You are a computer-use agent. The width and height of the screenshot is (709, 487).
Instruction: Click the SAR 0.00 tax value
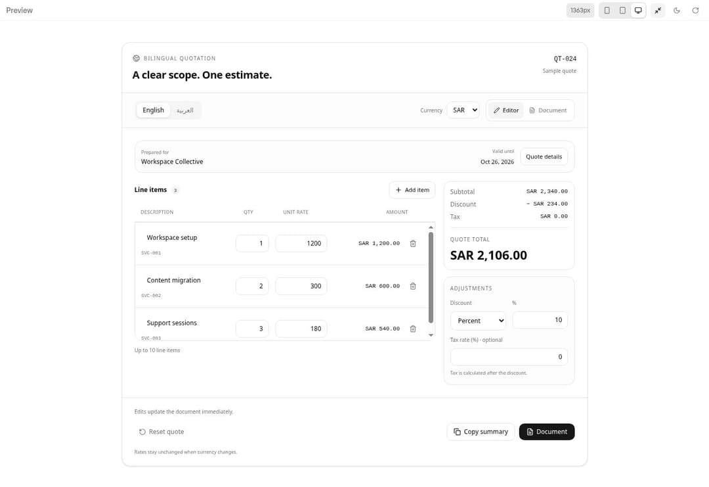click(554, 216)
